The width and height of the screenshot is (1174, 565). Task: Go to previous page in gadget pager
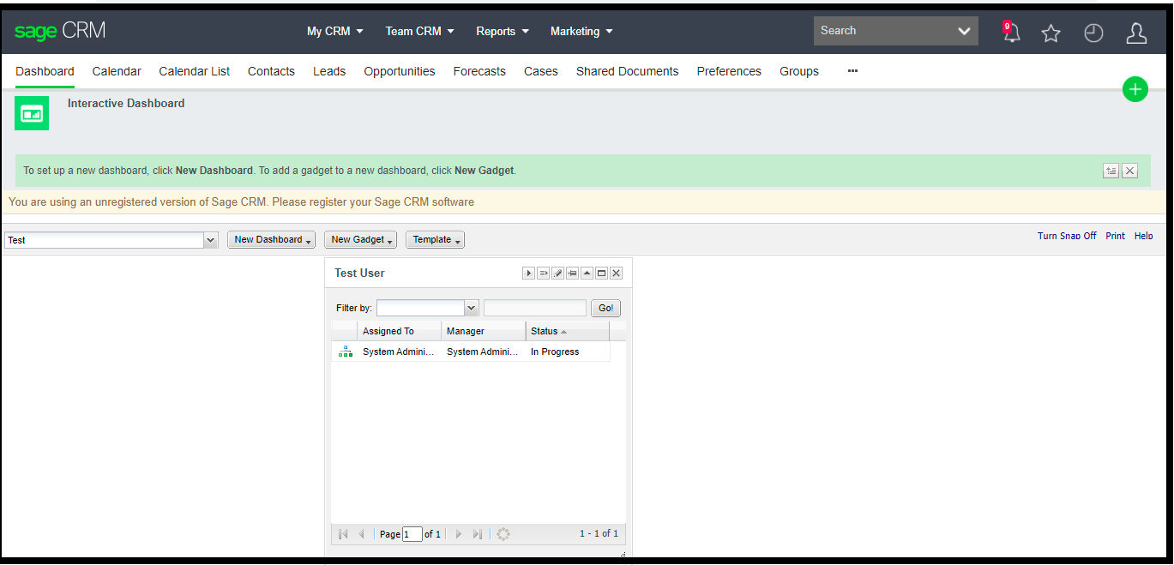[x=361, y=534]
